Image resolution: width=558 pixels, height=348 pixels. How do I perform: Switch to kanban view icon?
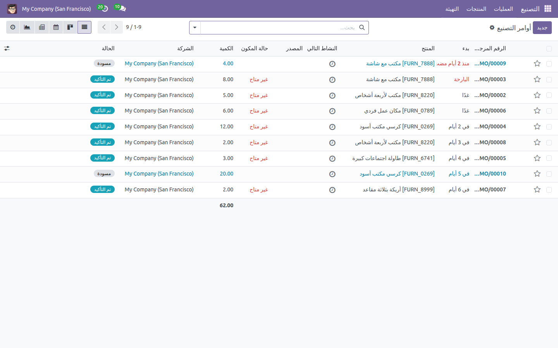(70, 27)
